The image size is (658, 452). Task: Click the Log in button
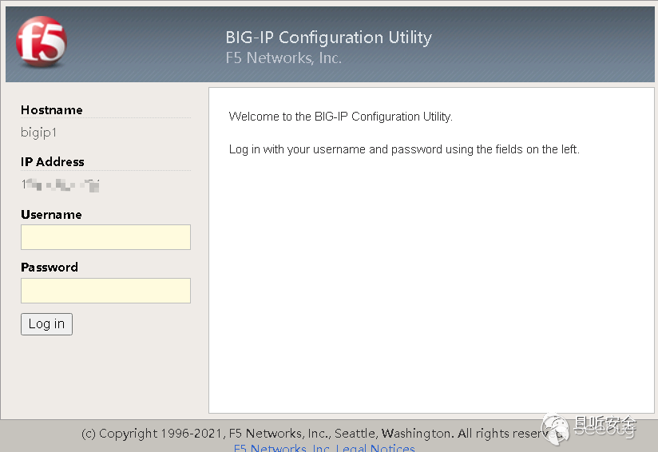click(x=46, y=324)
